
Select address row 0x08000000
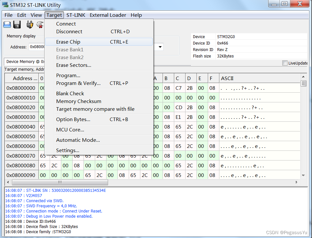click(x=21, y=88)
